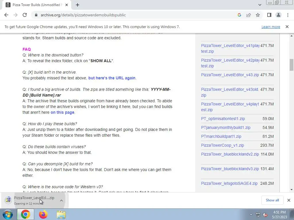294x220 pixels.
Task: Select the Pizza Tower Builds tab
Action: pyautogui.click(x=36, y=5)
